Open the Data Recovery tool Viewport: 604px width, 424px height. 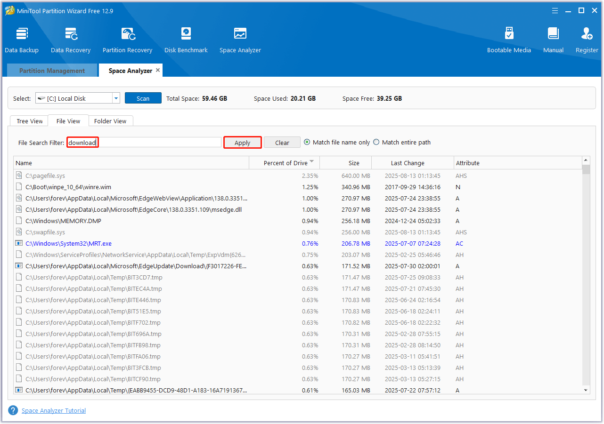71,40
